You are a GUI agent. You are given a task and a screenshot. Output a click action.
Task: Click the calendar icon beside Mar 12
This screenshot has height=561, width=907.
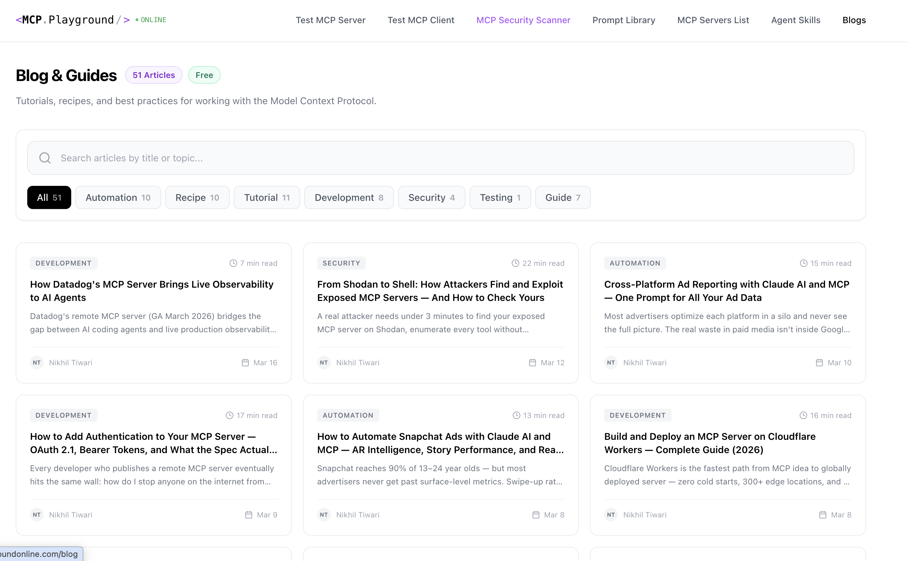533,363
